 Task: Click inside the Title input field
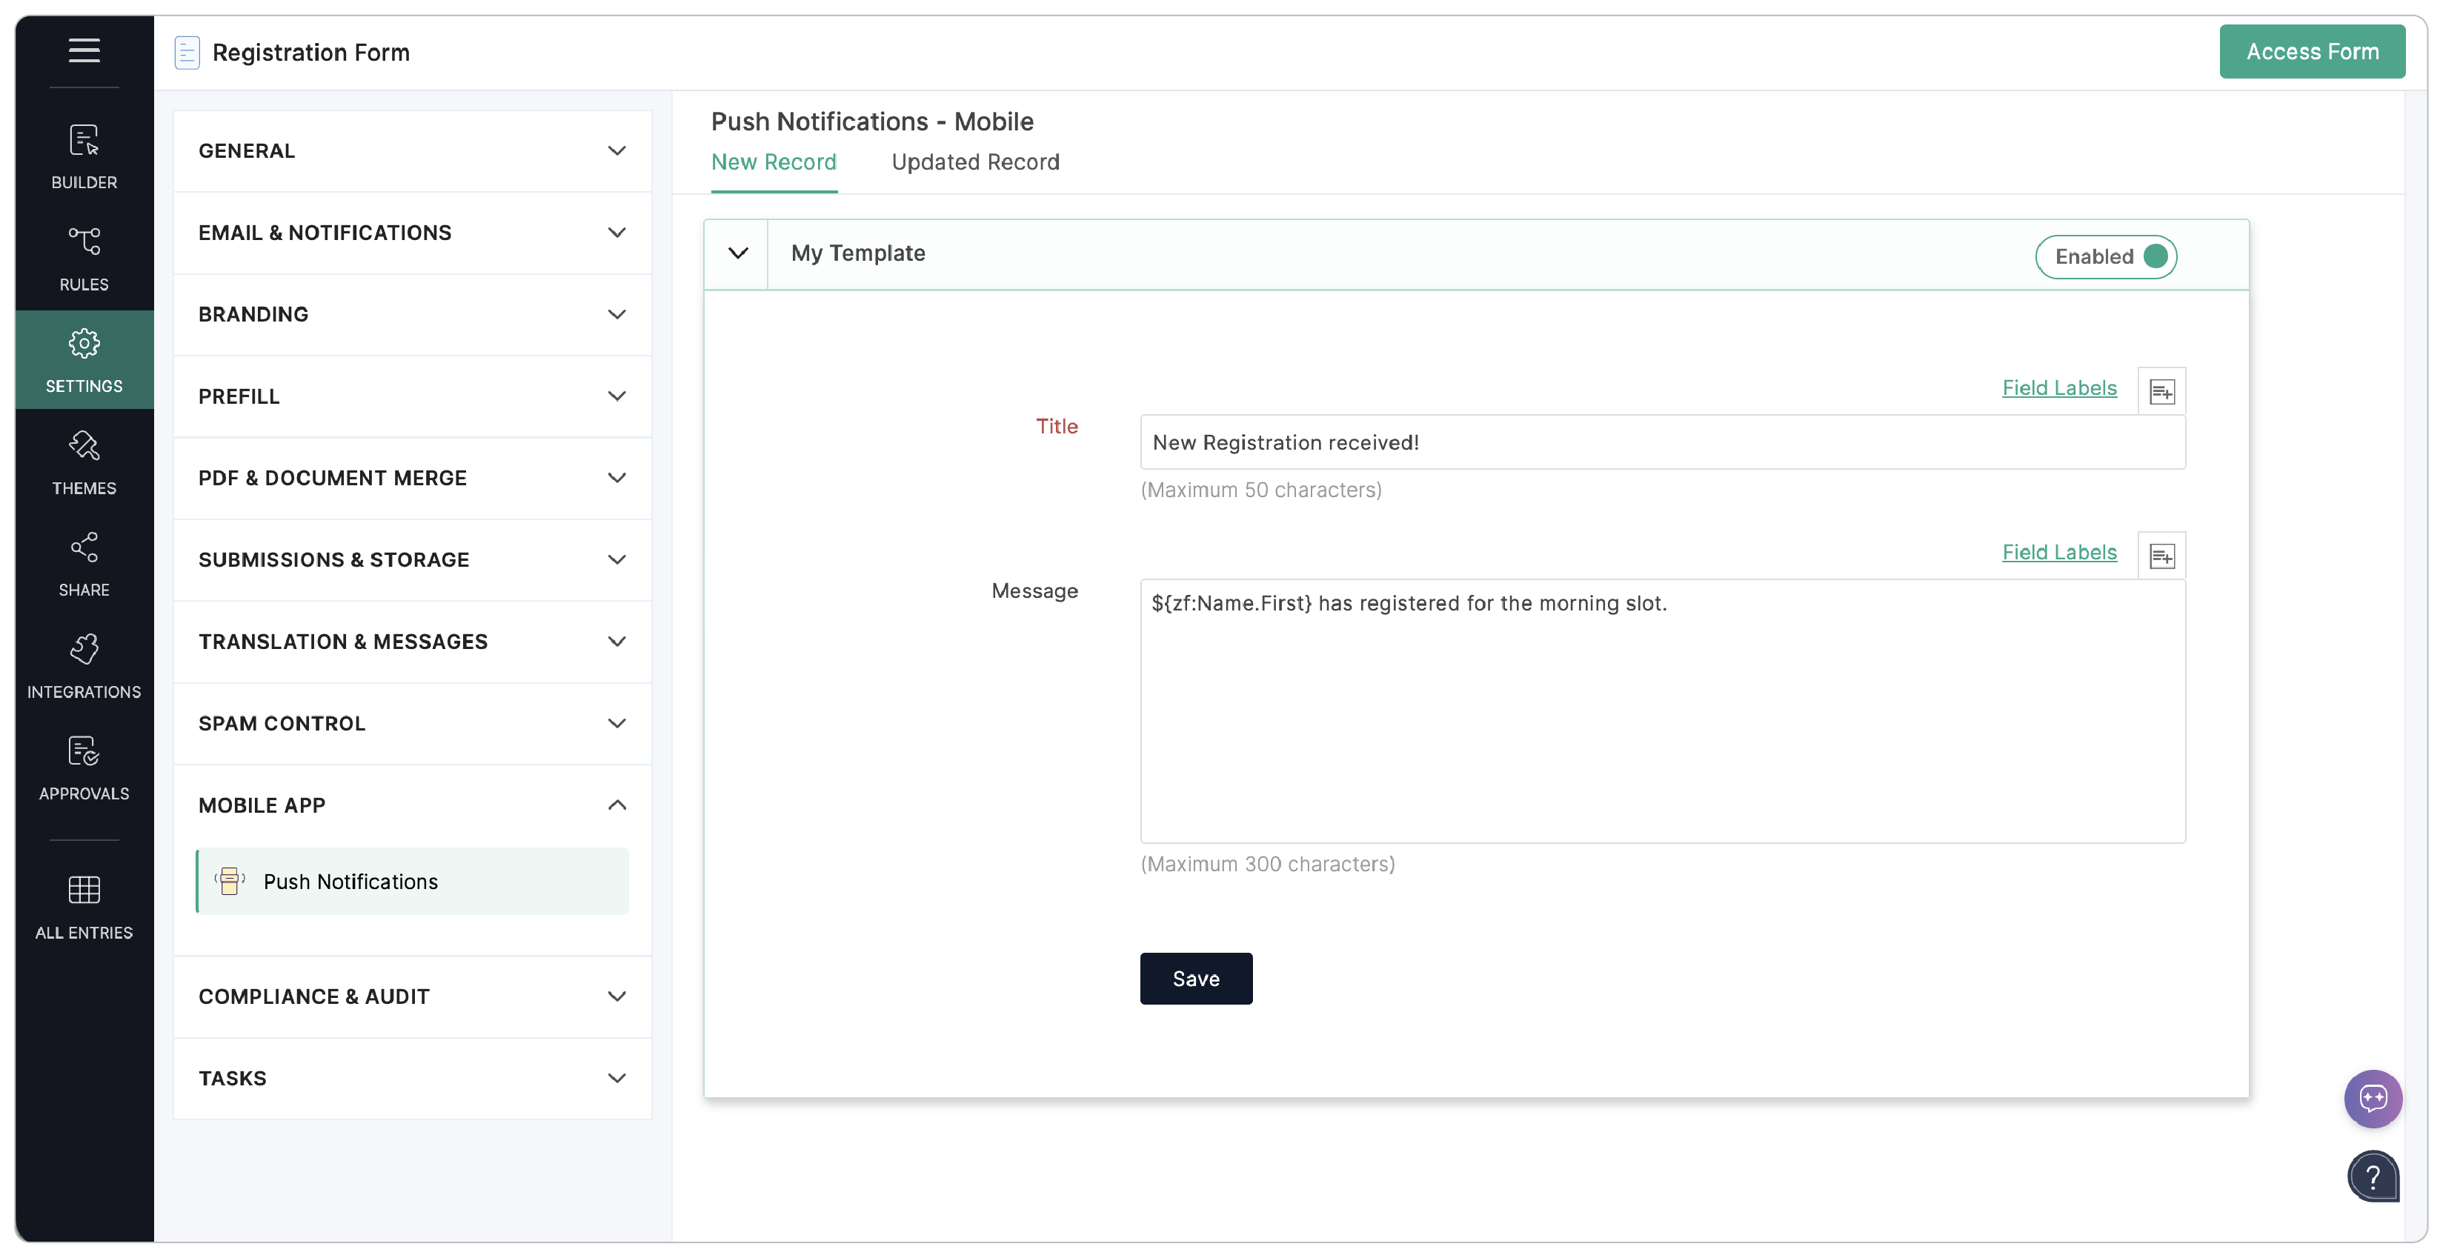click(x=1661, y=442)
